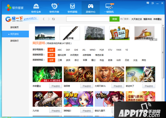Filter games by letters ABC
The height and width of the screenshot is (118, 166).
(x=60, y=50)
